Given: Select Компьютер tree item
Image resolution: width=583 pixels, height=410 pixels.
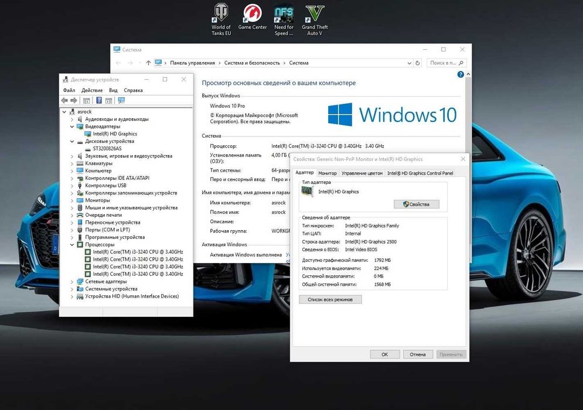Looking at the screenshot, I should point(98,170).
